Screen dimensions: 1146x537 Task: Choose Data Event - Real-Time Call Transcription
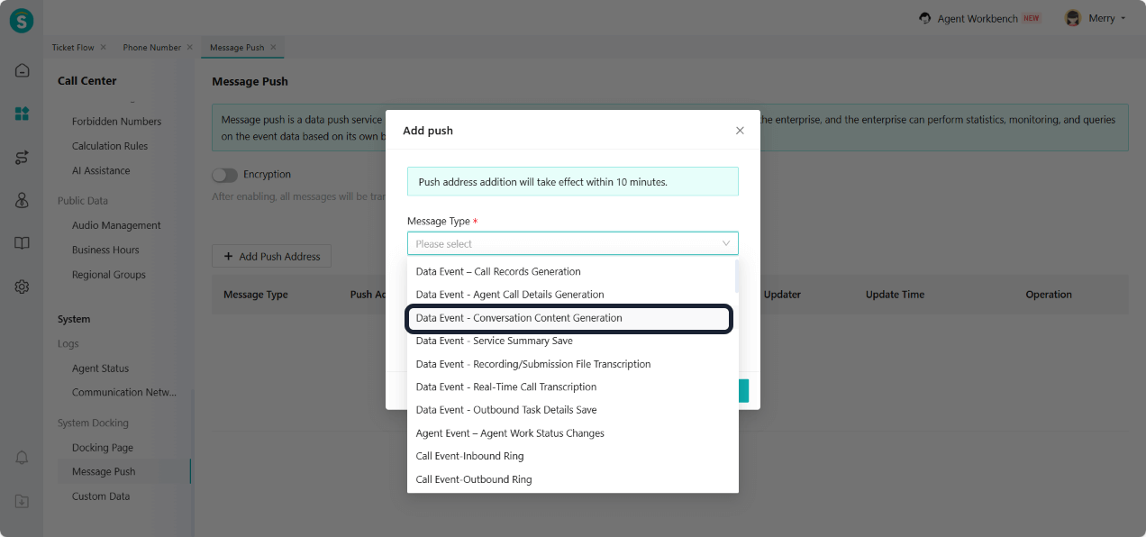tap(505, 387)
